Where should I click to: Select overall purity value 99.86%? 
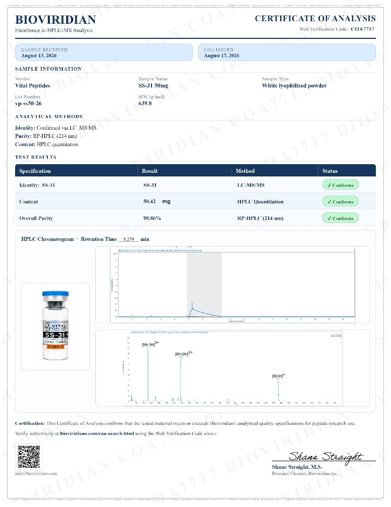point(152,218)
